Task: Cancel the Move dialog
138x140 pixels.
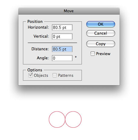Action: 100,33
